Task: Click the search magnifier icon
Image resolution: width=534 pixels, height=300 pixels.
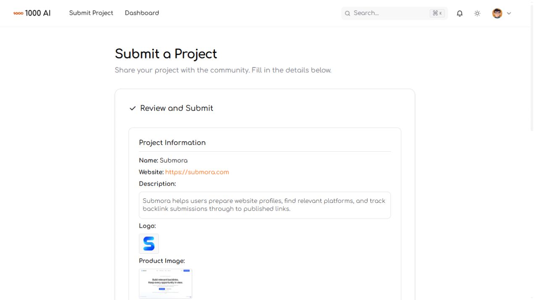Action: point(348,13)
